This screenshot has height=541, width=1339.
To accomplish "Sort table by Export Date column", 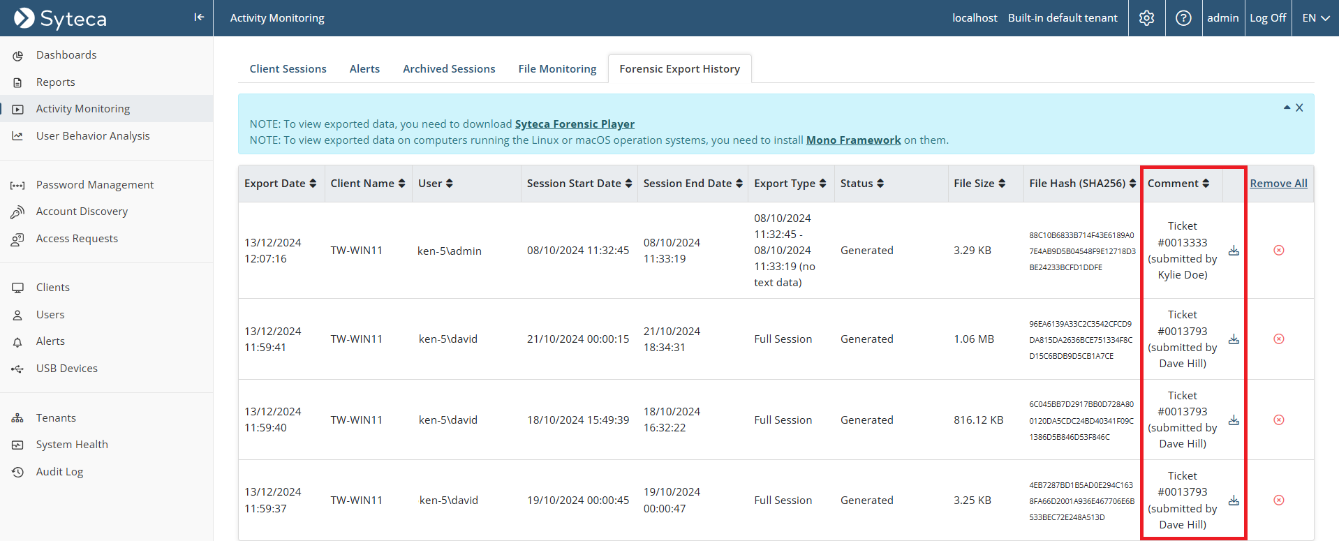I will point(280,184).
